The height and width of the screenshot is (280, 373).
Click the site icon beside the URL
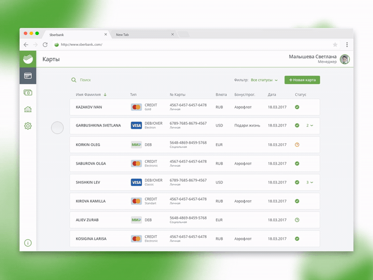tap(56, 44)
